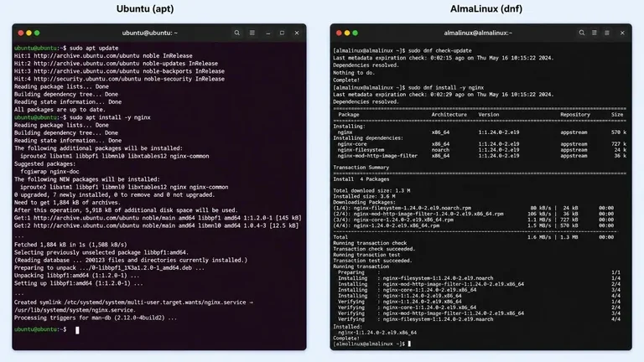Click the yellow dot on the AlmaLinux terminal
Screen dimensions: 644x362
tap(347, 33)
